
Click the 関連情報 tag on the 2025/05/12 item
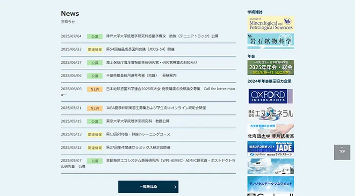95,148
